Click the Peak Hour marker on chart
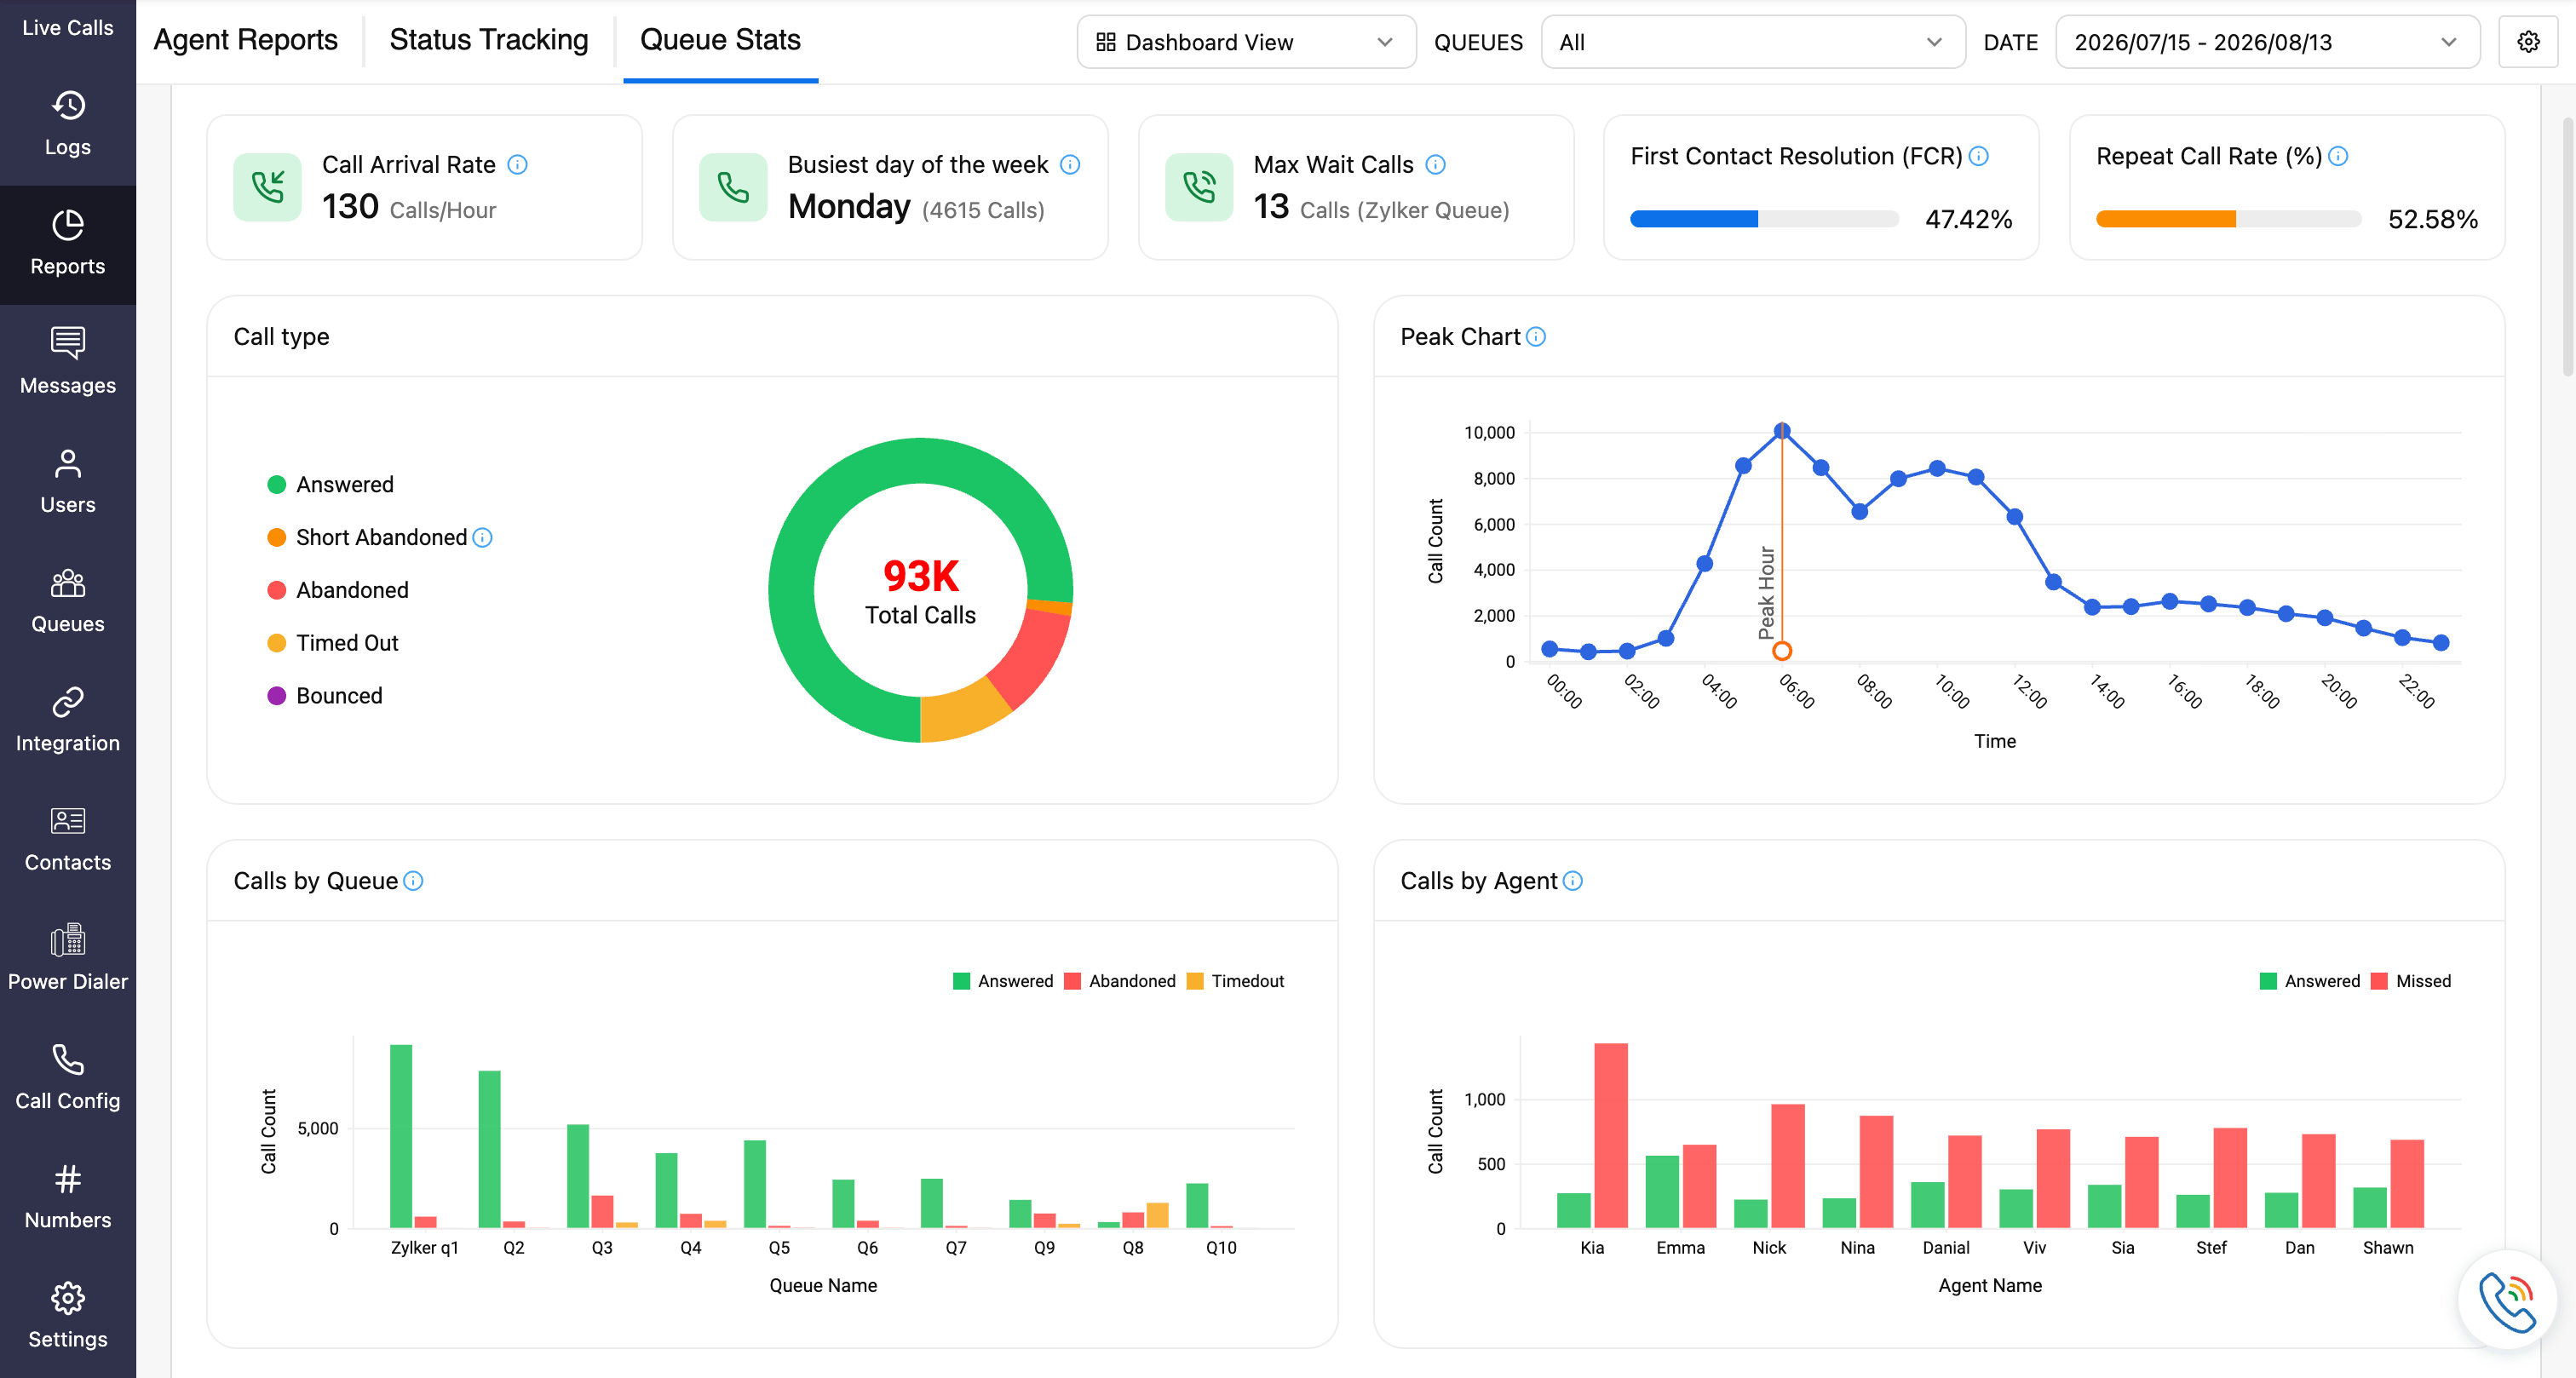The image size is (2576, 1378). (1782, 651)
